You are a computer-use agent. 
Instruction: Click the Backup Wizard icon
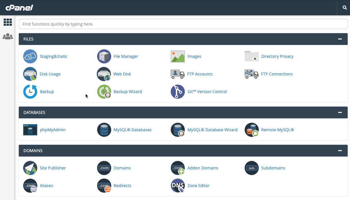pos(104,92)
